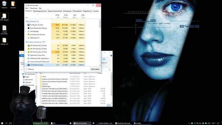Viewport: 222px width, 125px height.
Task: Collapse details with Меньше button
Action: (x=29, y=69)
